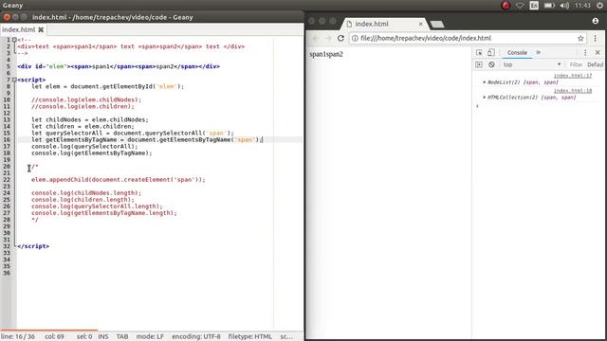Click 'sel: 0' in Geany status bar
Viewport: 607px width, 341px height.
coord(84,337)
